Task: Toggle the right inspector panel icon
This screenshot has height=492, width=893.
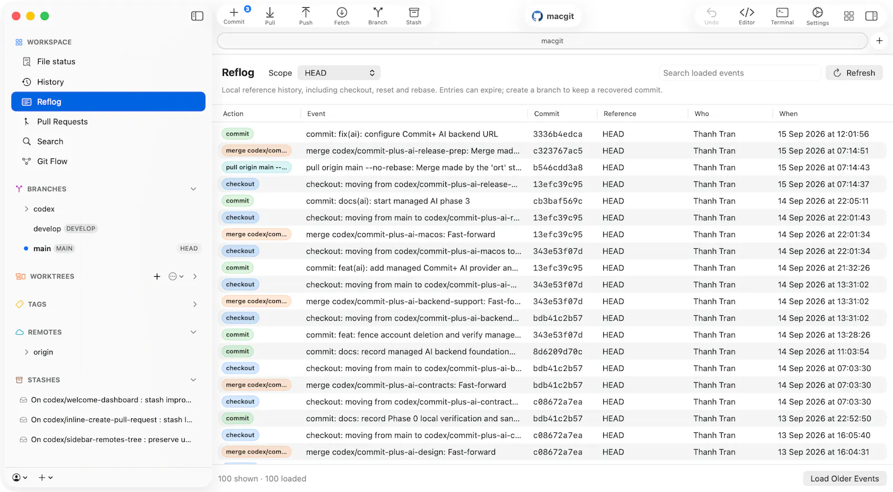Action: (x=871, y=16)
